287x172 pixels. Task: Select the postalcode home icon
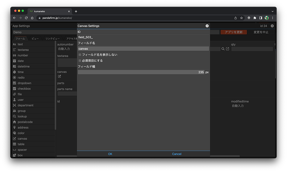15,122
